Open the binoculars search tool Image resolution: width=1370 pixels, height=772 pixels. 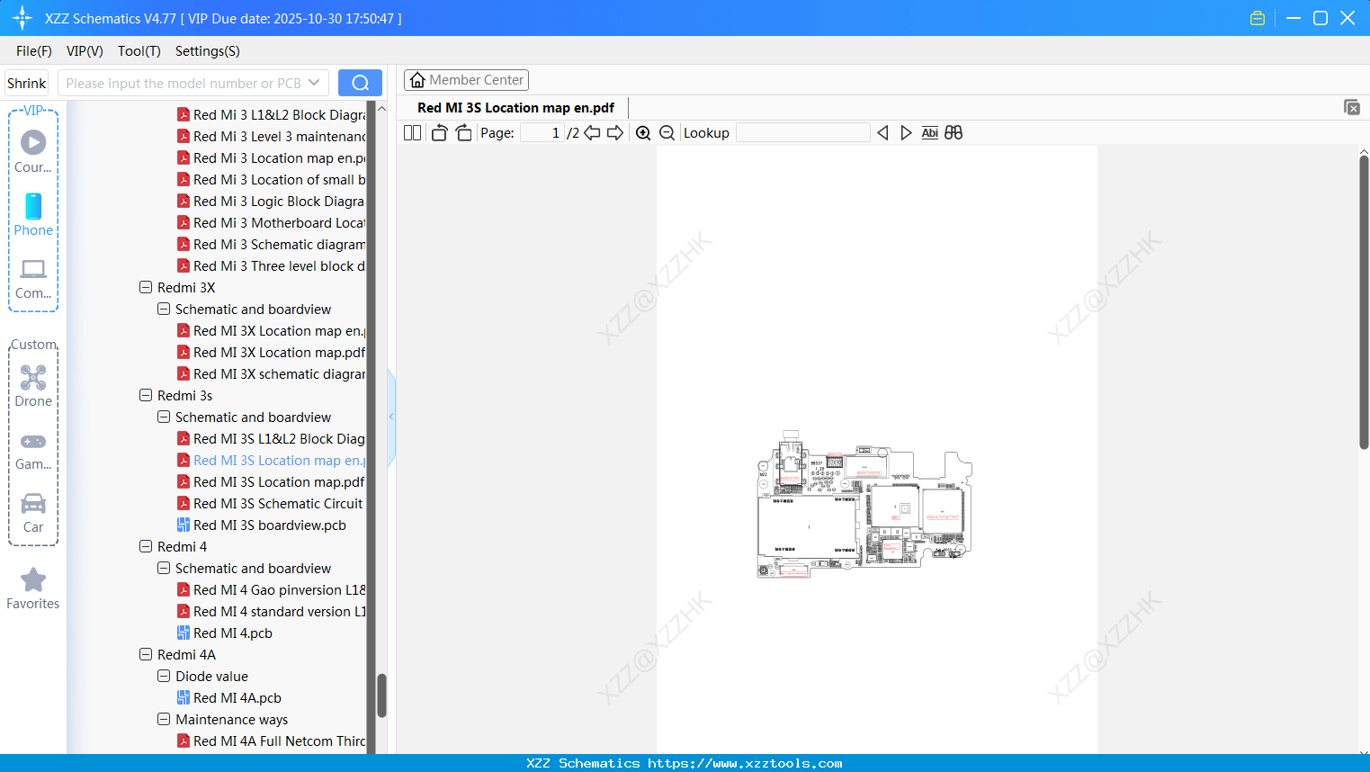point(953,132)
